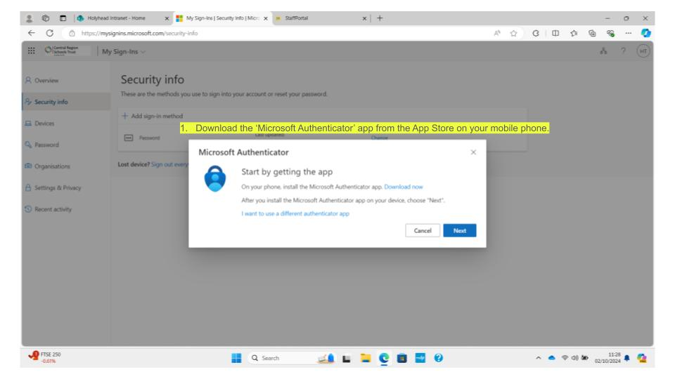Open the app launcher waffle grid icon
Viewport: 675px width, 379px height.
click(32, 51)
